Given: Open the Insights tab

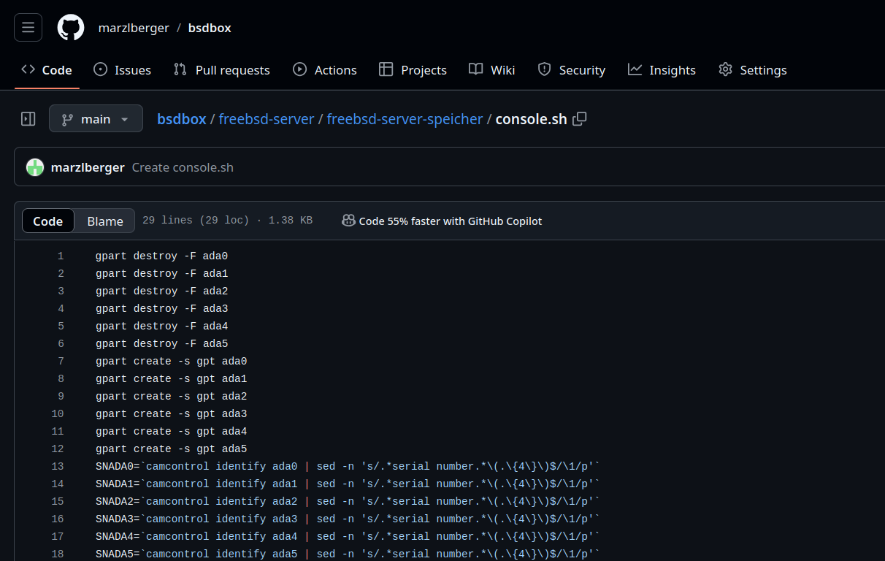Looking at the screenshot, I should 662,70.
